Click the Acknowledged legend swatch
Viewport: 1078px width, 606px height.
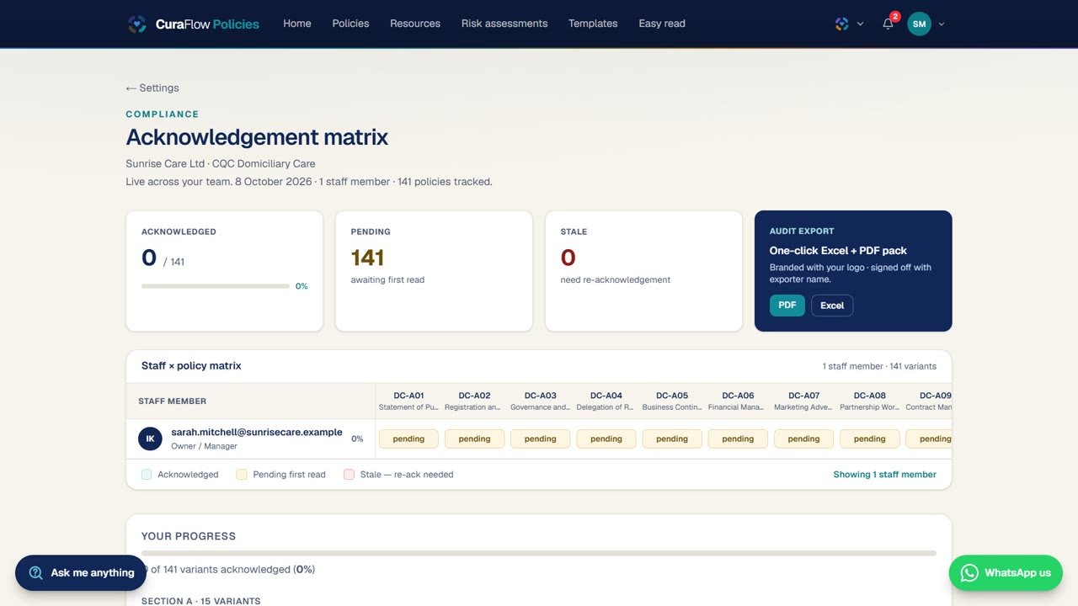point(147,475)
